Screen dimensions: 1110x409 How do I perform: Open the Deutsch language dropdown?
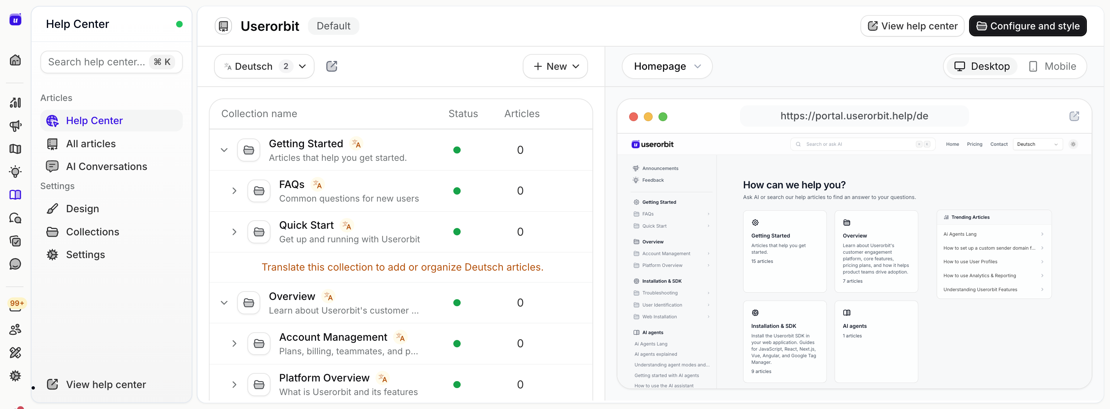click(264, 66)
